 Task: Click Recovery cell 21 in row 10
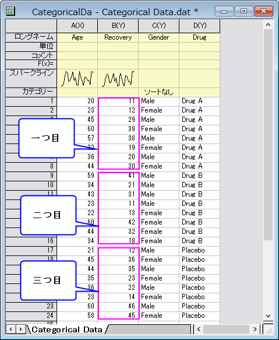(118, 185)
